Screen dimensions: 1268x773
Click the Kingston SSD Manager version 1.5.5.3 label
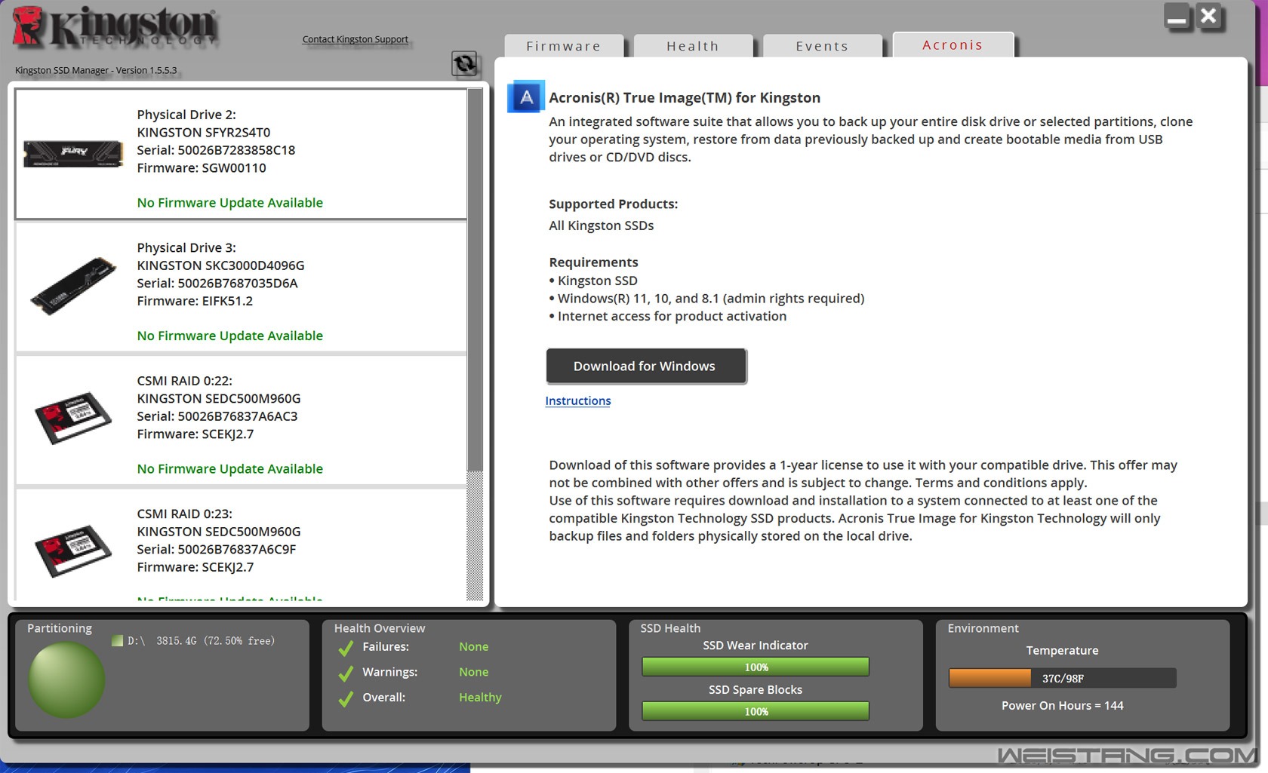[x=96, y=70]
